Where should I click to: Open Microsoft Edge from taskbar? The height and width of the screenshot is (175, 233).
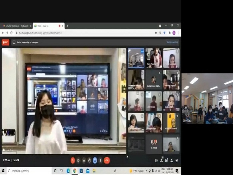tap(68, 171)
